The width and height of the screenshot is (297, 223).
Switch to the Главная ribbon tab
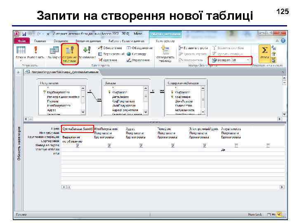click(40, 41)
